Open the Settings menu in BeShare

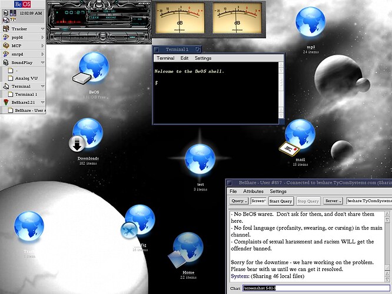[278, 191]
